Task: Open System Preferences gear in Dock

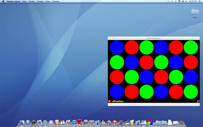Action: (x=92, y=122)
